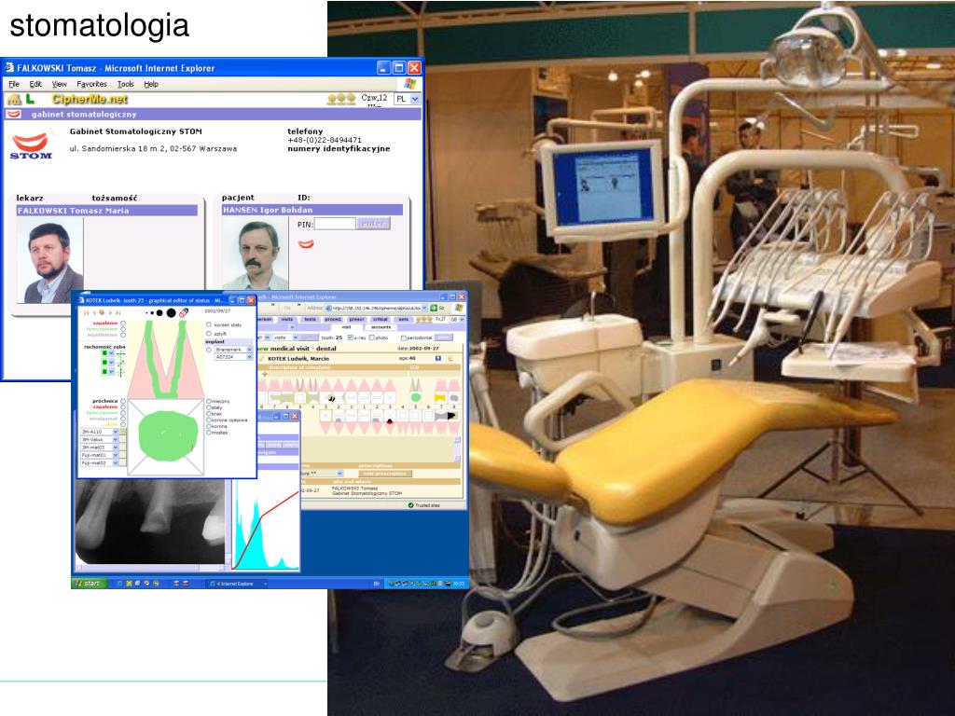Click the first-record navigation arrow in tooth editor
Viewport: 955px width, 716px height.
[x=86, y=313]
